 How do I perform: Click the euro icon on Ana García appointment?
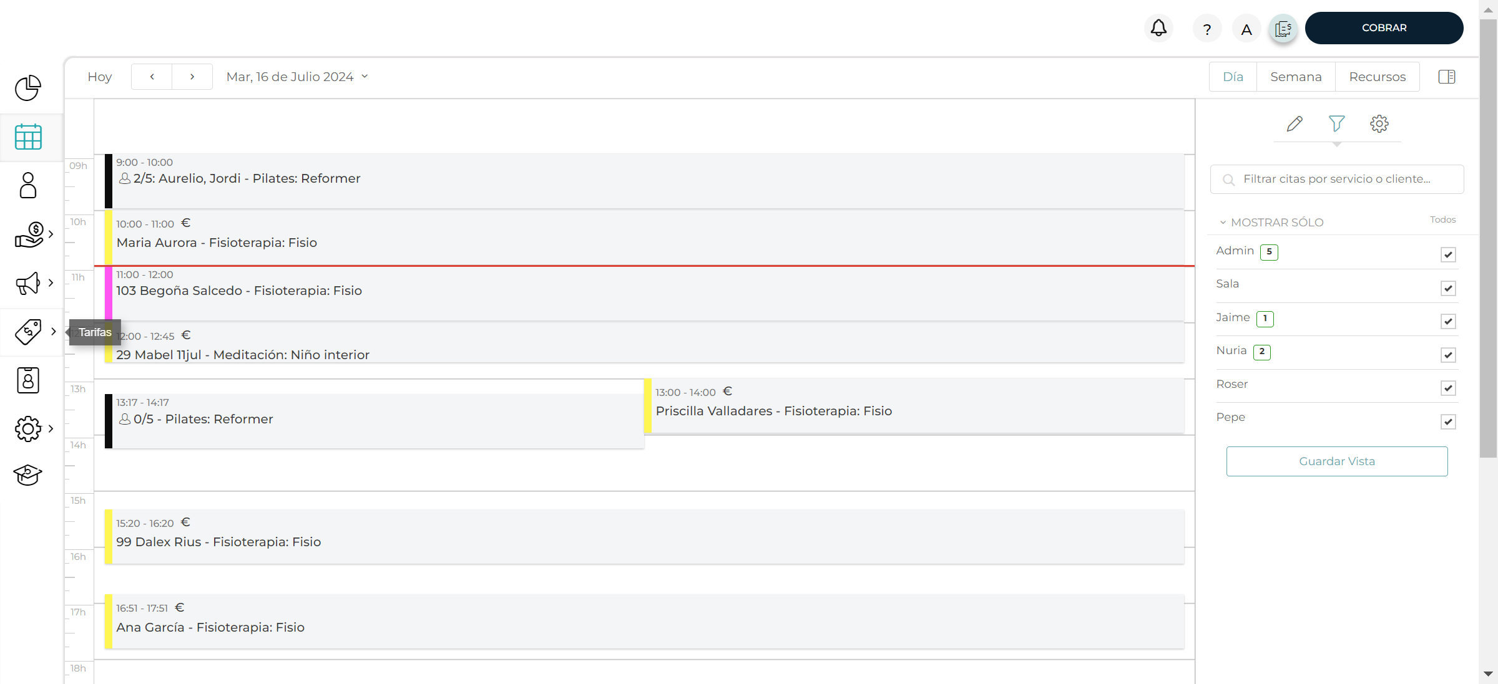[x=180, y=607]
